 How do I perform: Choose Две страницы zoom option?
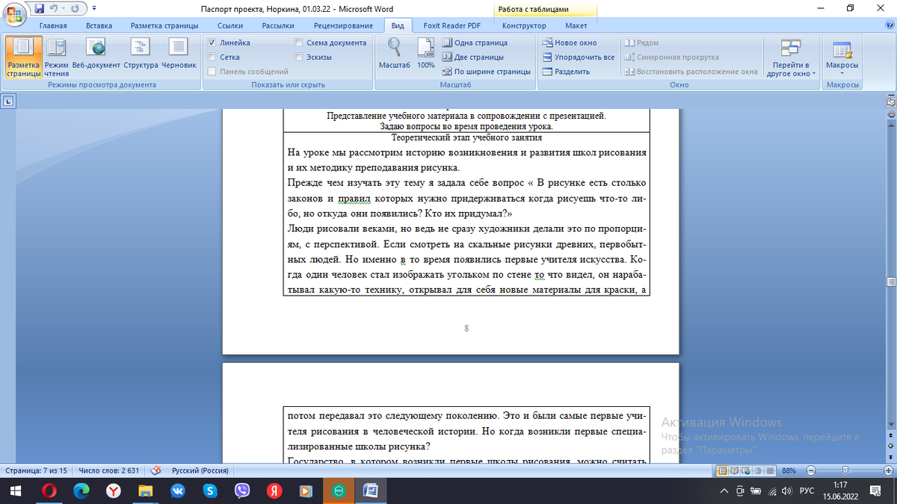click(x=473, y=57)
